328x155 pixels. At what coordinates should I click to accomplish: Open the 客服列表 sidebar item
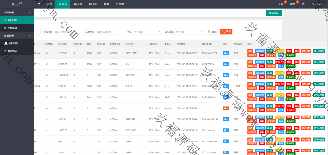(13, 43)
